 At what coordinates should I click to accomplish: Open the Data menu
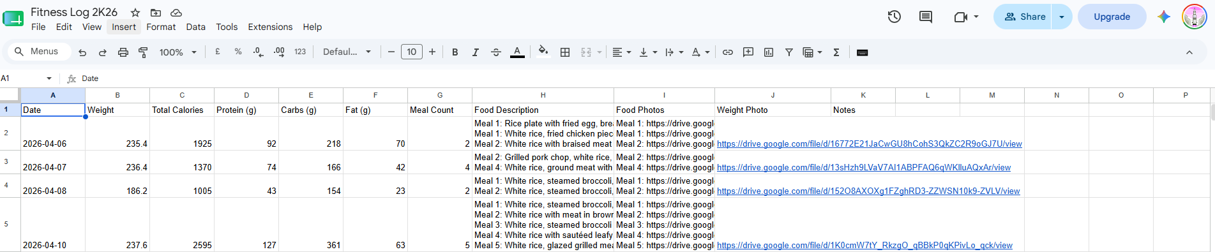coord(196,27)
